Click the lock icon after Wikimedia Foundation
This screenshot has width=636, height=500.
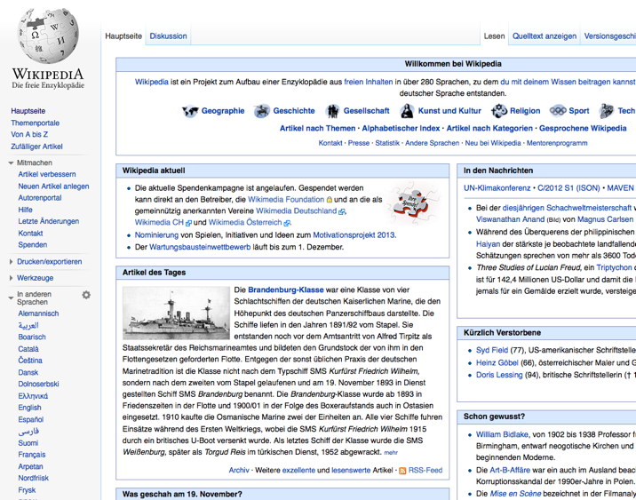(x=329, y=200)
